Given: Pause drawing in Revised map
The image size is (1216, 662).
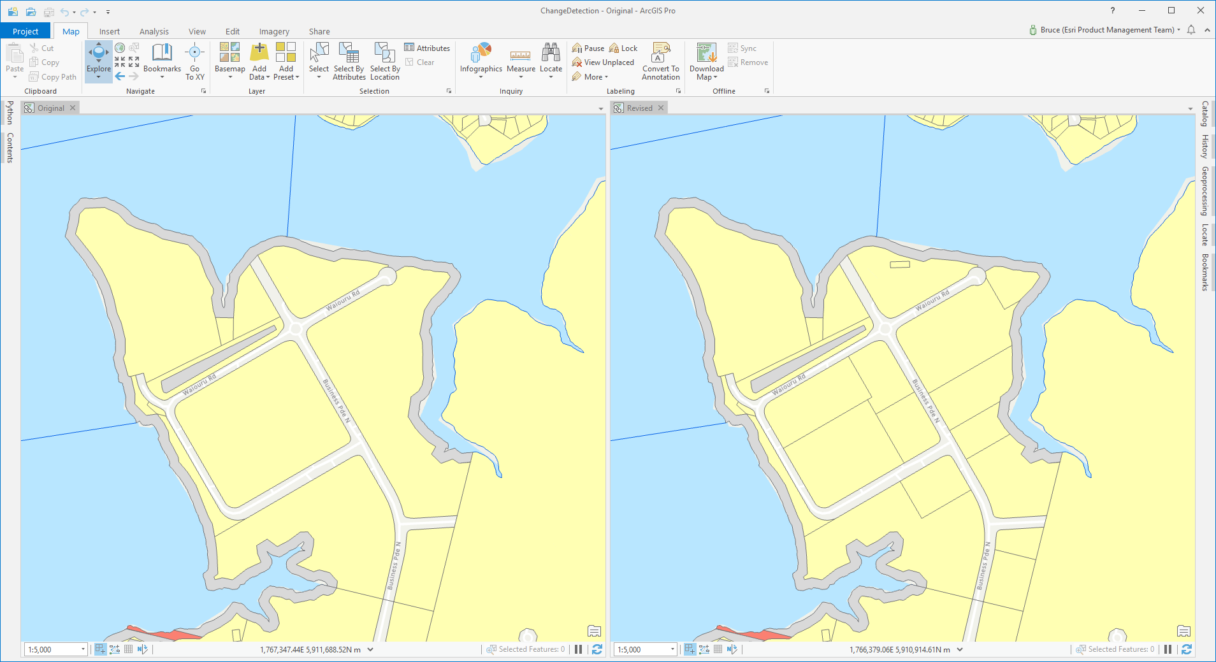Looking at the screenshot, I should tap(1168, 649).
